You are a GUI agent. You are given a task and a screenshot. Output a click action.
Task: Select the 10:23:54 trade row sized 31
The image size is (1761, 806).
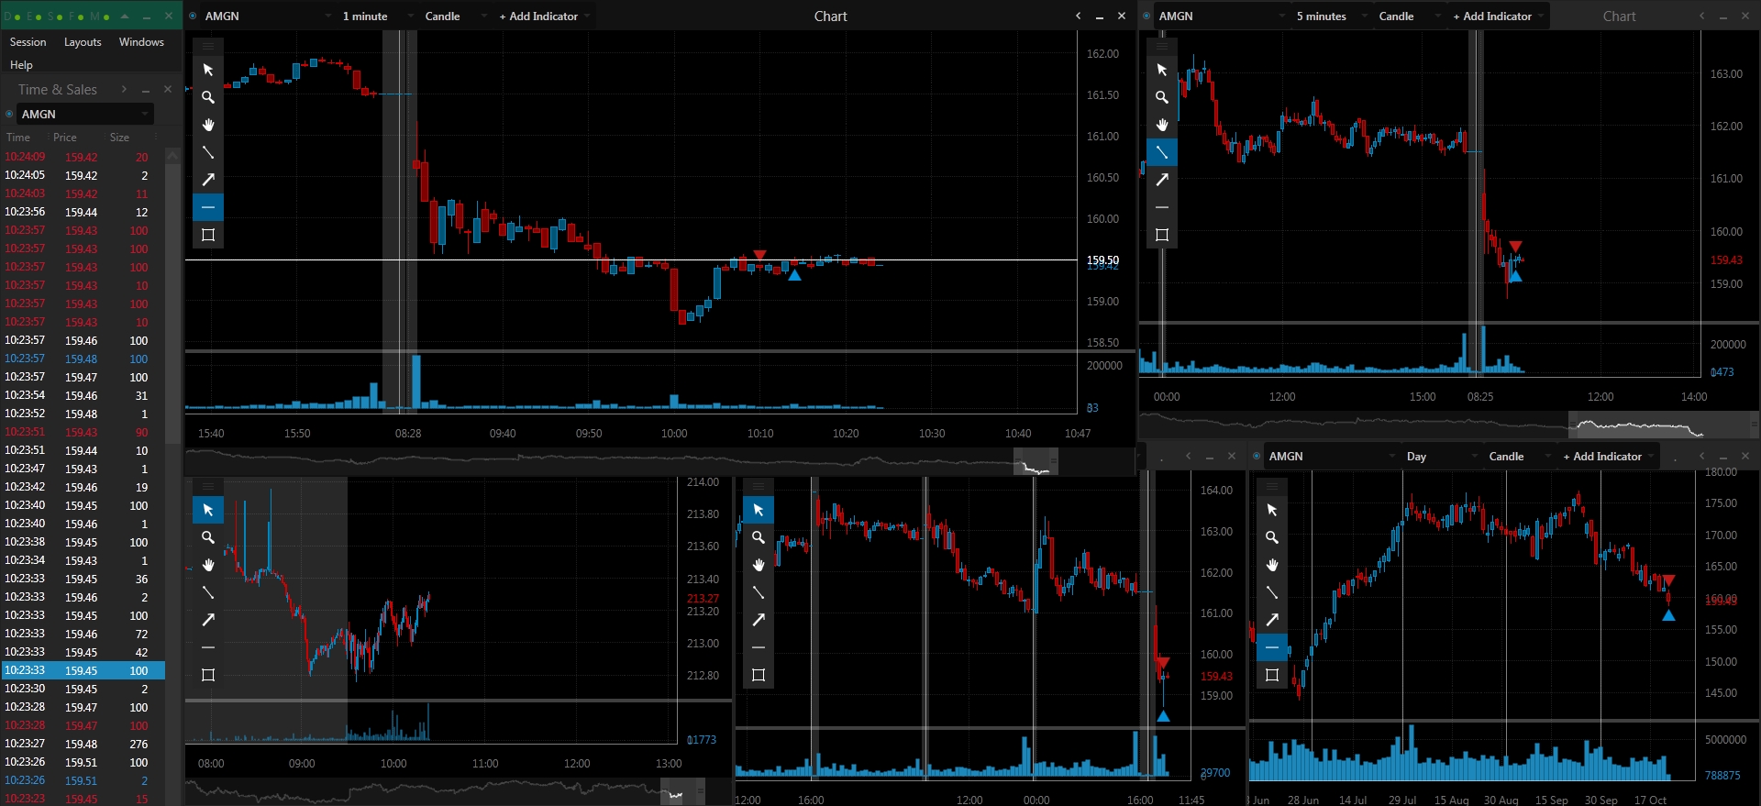click(x=83, y=395)
